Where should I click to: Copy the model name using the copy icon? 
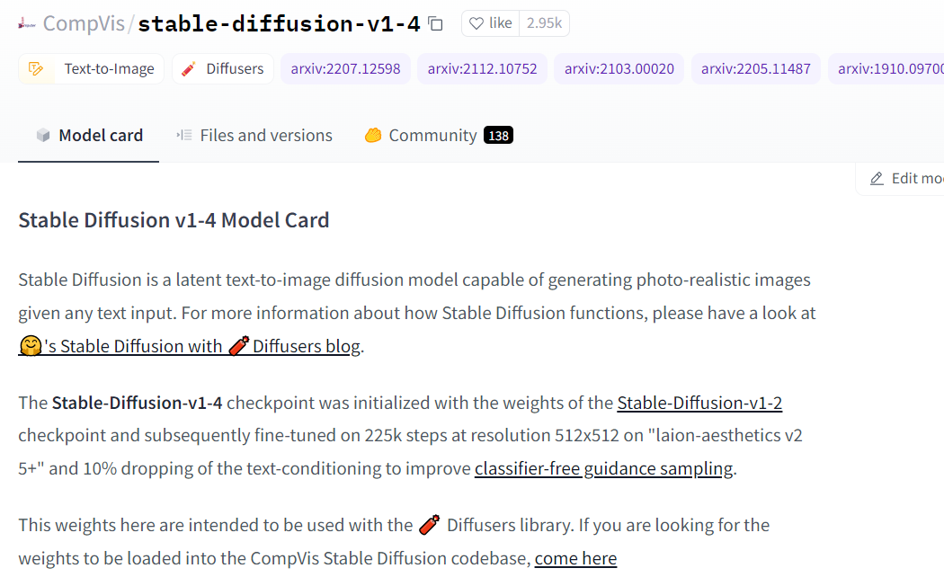(x=435, y=24)
